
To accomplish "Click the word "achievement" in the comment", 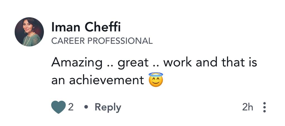I will click(106, 80).
